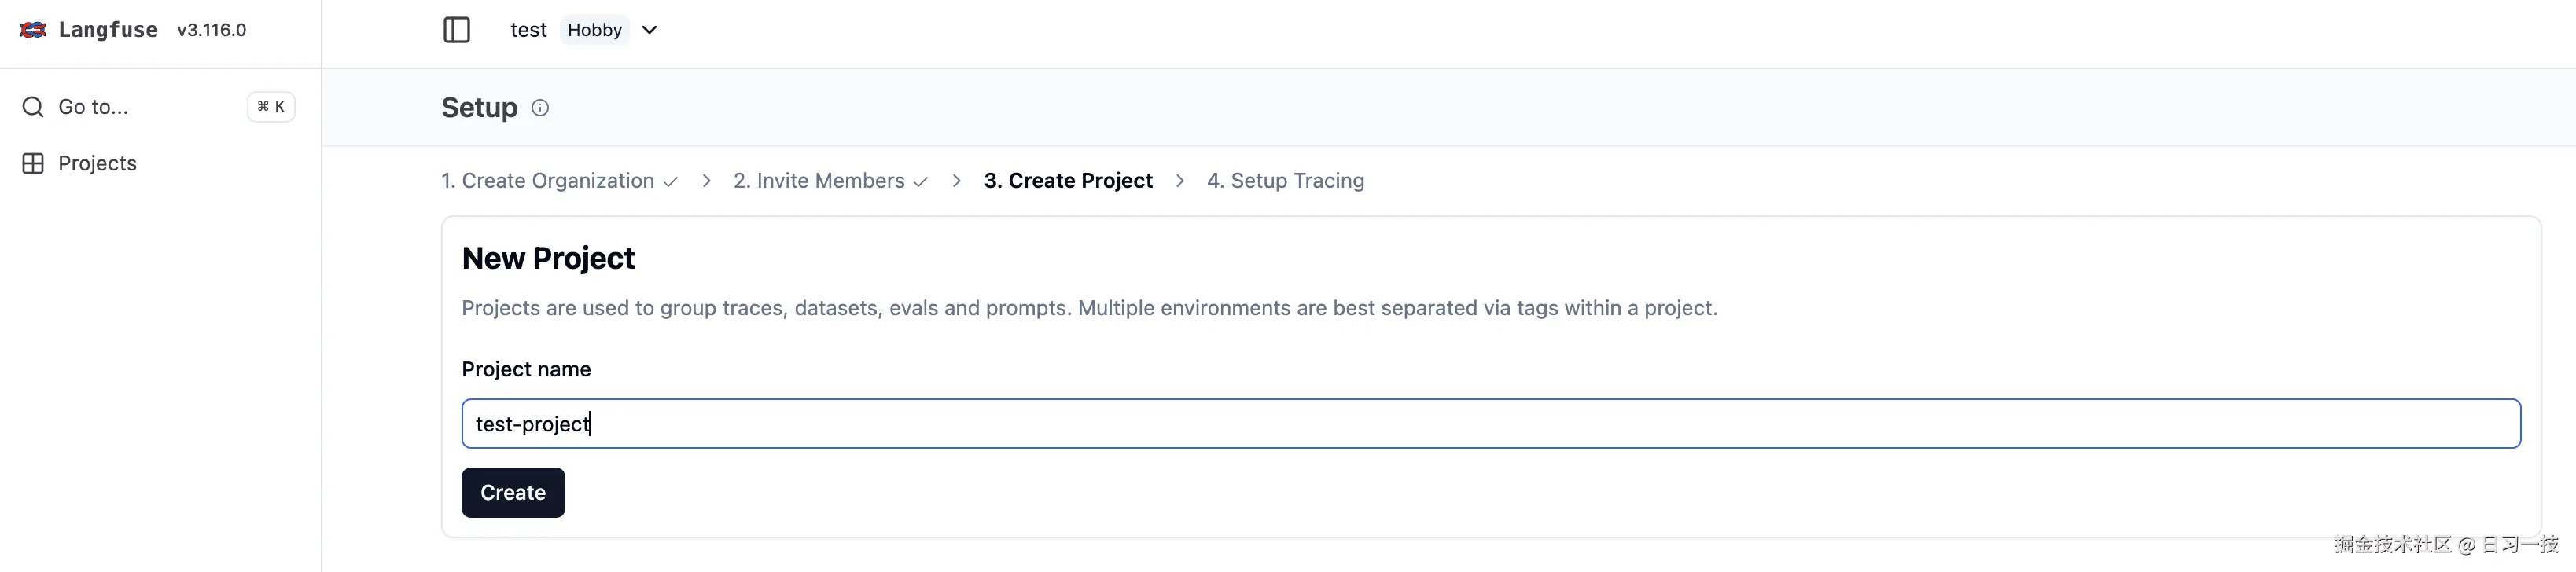
Task: Toggle the sidebar panel icon
Action: pos(456,30)
